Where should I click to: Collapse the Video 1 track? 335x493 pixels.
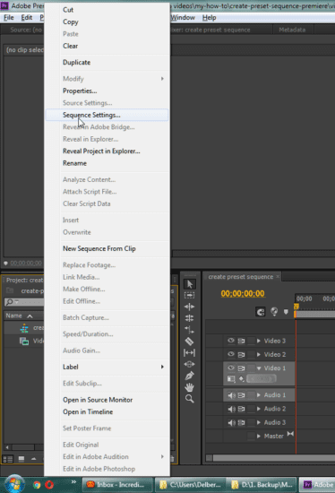coord(259,368)
